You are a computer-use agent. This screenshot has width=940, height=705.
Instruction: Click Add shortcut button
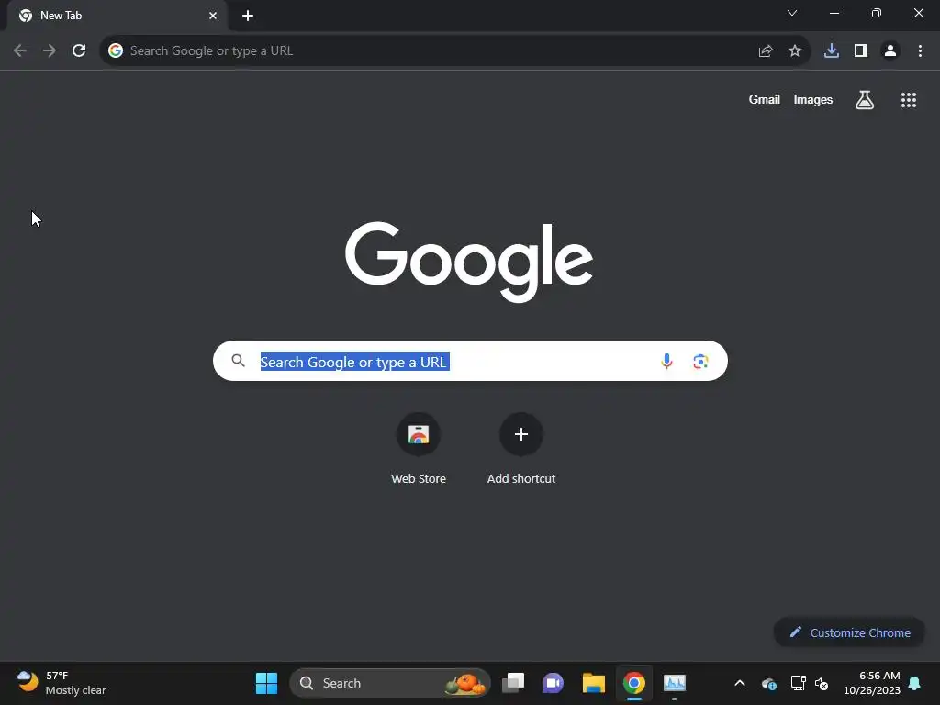click(x=521, y=450)
